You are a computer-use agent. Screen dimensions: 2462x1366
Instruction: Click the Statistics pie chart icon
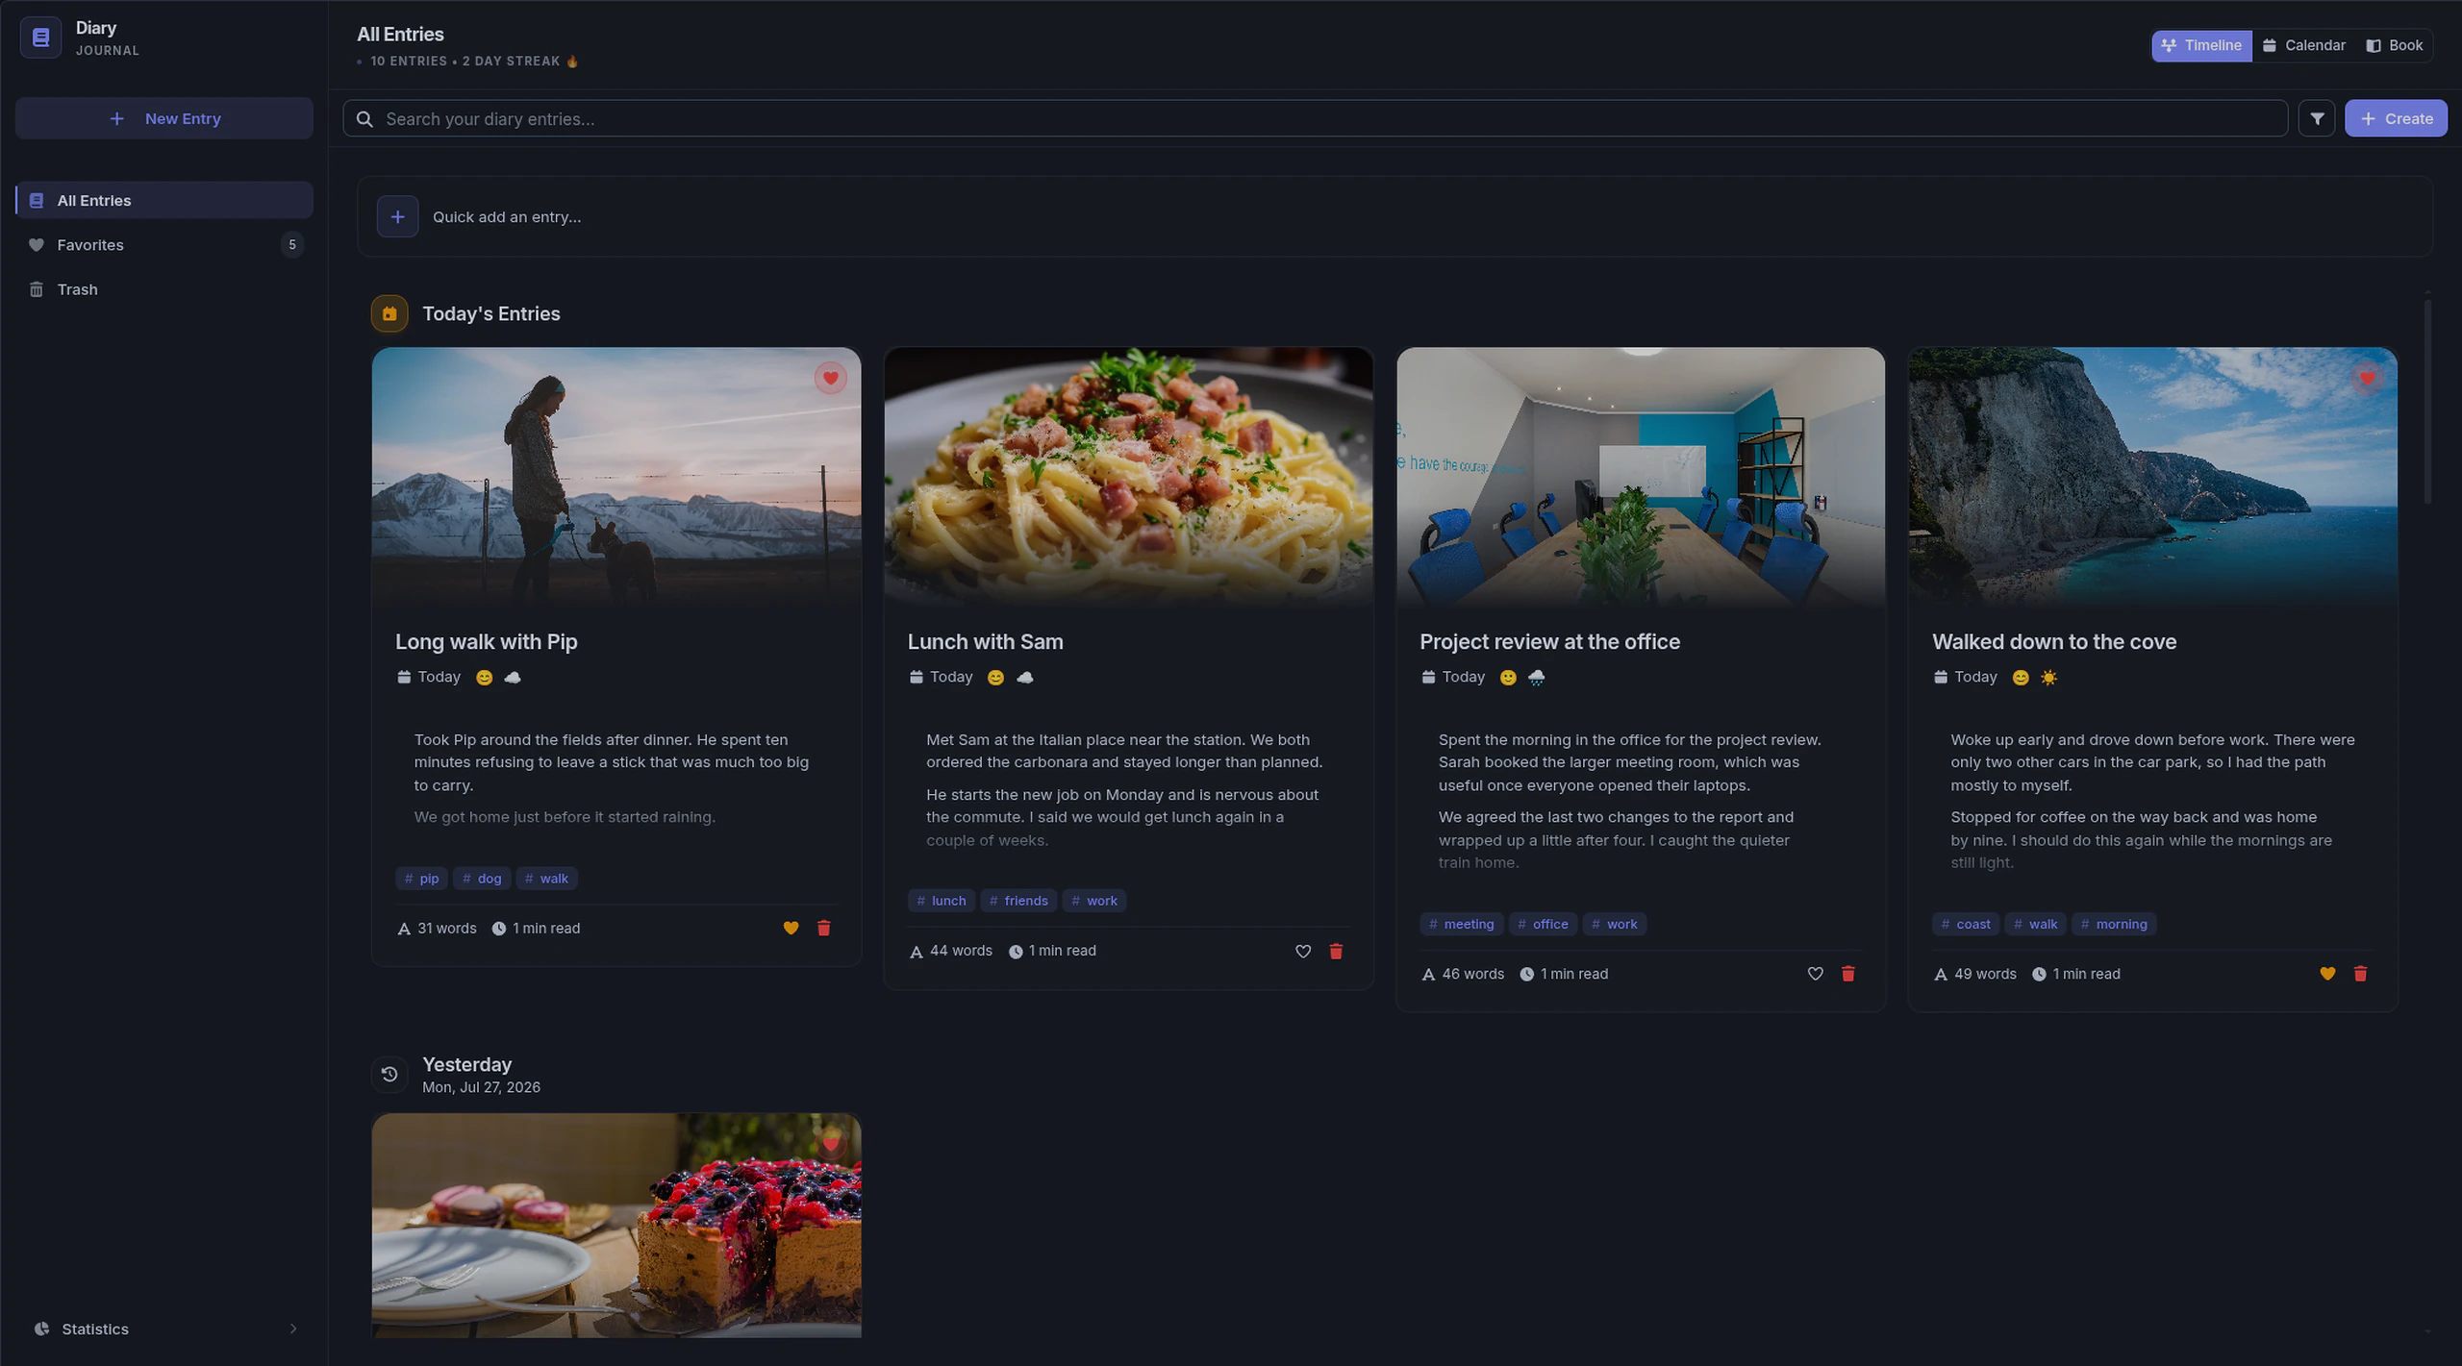[x=41, y=1329]
